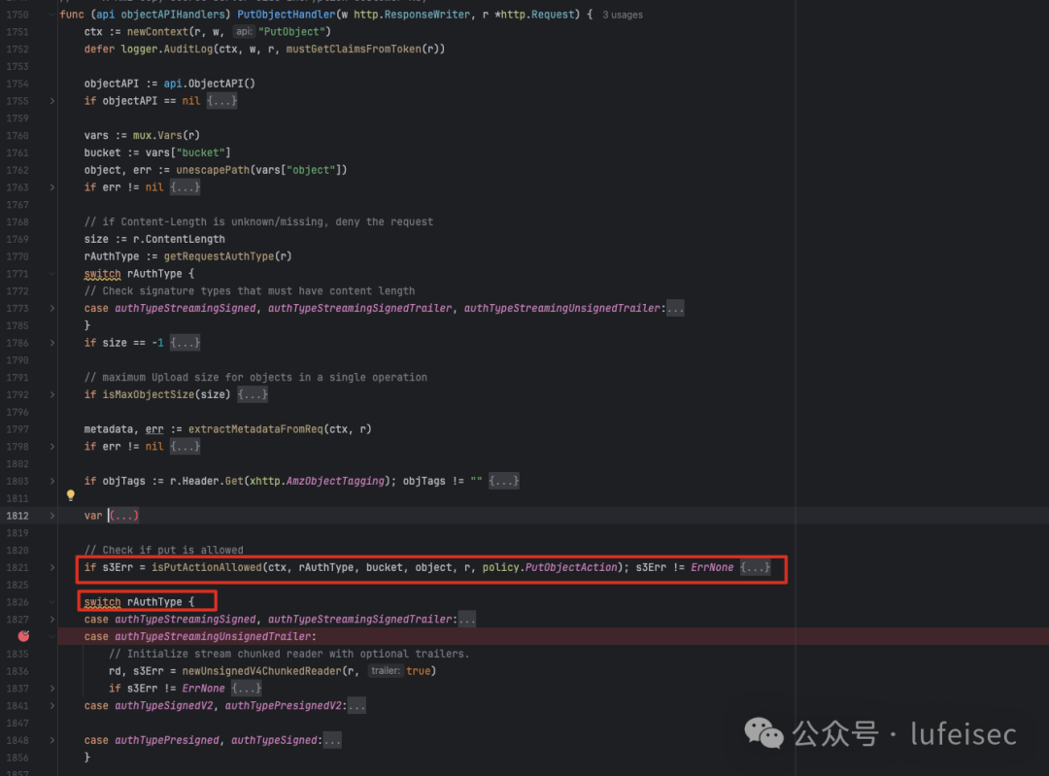Click the mustGetClaimsFromToken call
The height and width of the screenshot is (776, 1049).
coord(354,49)
